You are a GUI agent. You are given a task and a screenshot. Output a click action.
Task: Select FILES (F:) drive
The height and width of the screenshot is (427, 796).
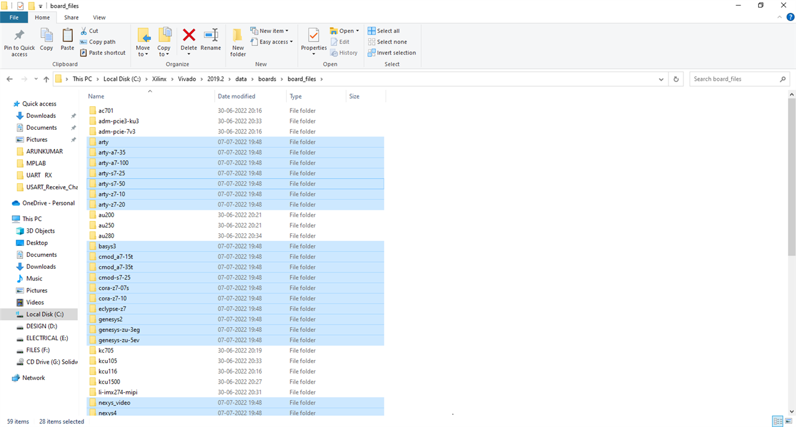pos(38,350)
